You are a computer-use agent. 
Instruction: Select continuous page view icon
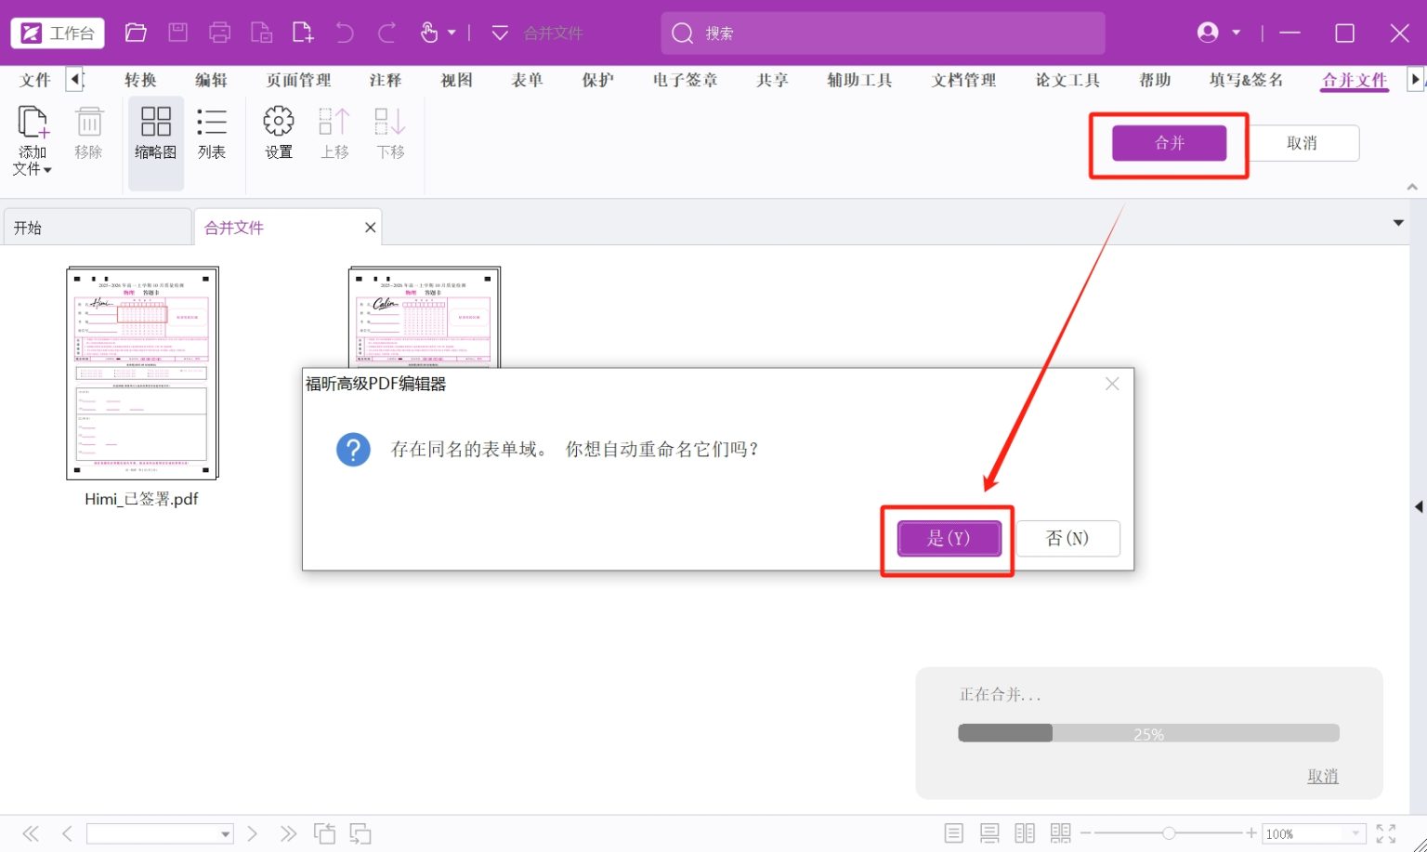tap(989, 833)
